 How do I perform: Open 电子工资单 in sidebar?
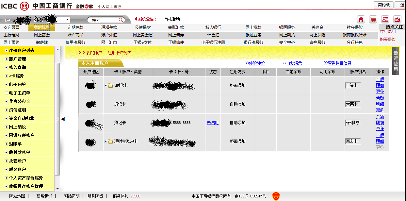pyautogui.click(x=20, y=93)
